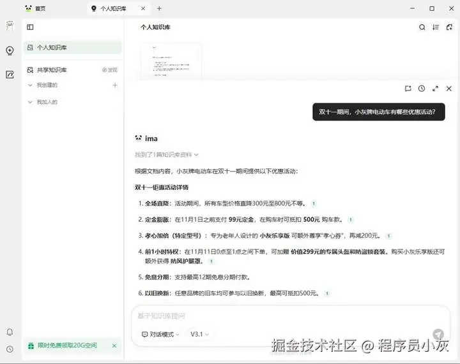Click the add file icon in header
Image resolution: width=460 pixels, height=364 pixels.
click(x=449, y=27)
